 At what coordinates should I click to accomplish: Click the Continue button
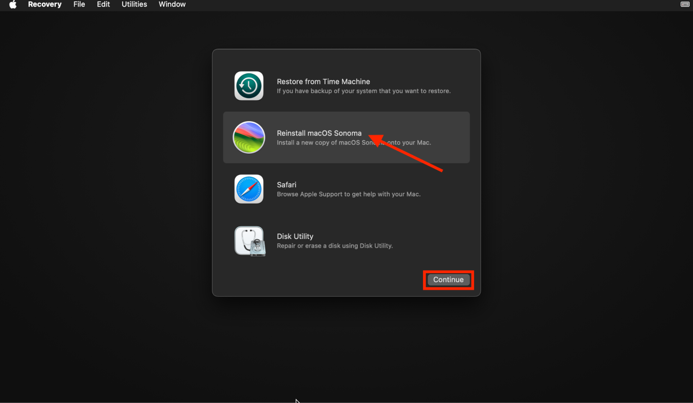(x=448, y=280)
